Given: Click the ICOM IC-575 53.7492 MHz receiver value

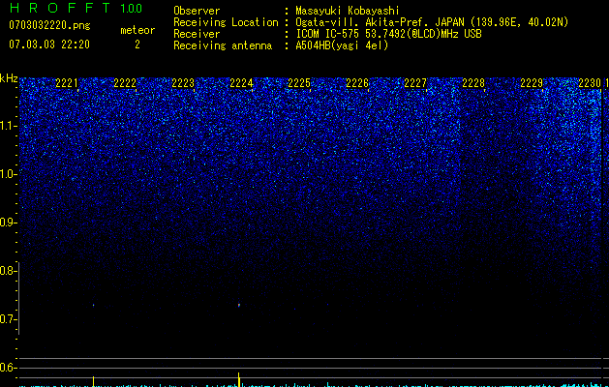Looking at the screenshot, I should pyautogui.click(x=388, y=34).
